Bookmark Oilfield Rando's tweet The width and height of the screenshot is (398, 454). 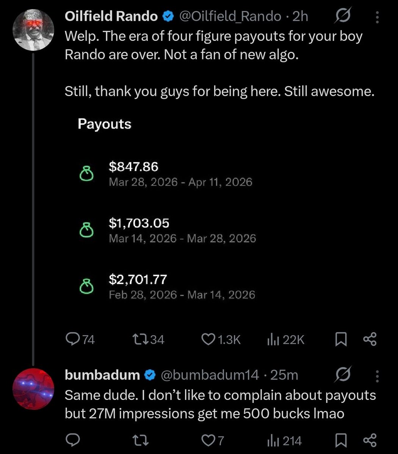click(340, 339)
